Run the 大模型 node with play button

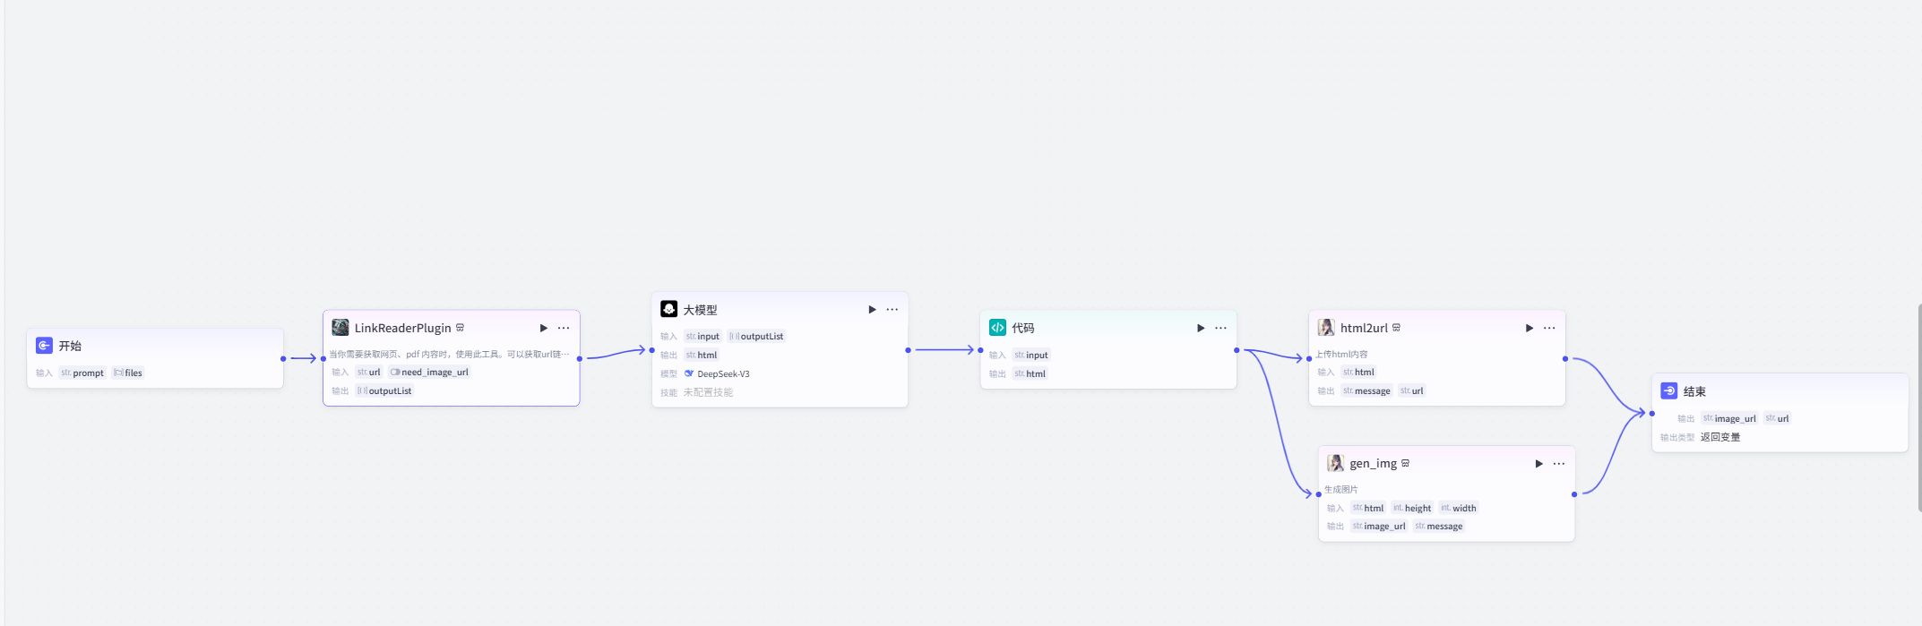pos(872,310)
